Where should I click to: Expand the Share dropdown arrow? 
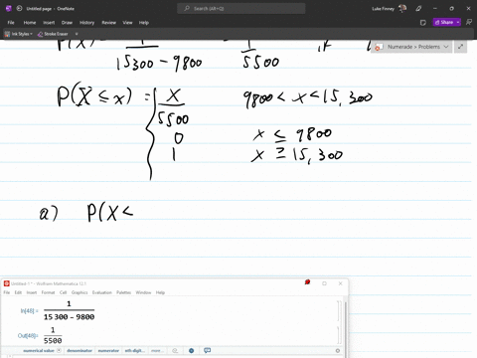(458, 22)
